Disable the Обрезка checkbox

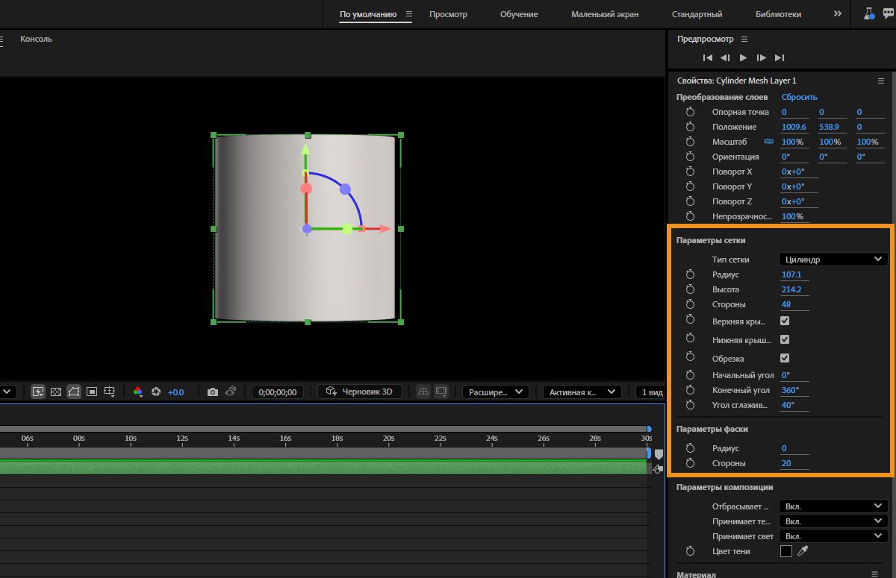pyautogui.click(x=785, y=358)
